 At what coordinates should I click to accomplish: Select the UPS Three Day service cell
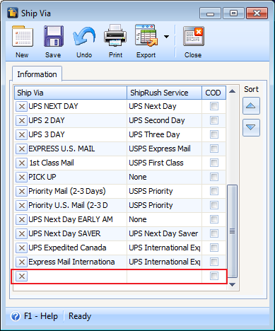(x=164, y=134)
